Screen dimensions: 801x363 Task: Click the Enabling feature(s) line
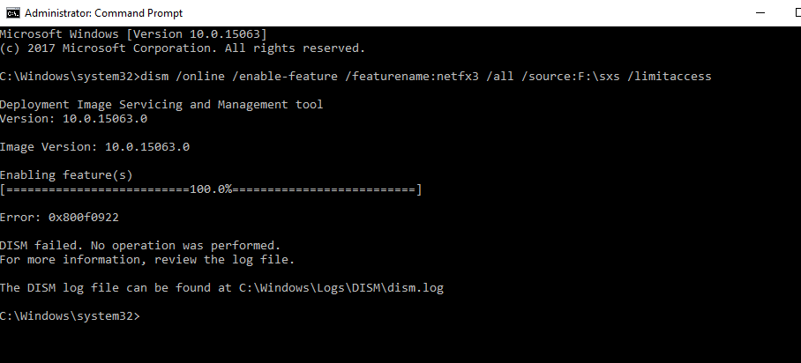[66, 175]
